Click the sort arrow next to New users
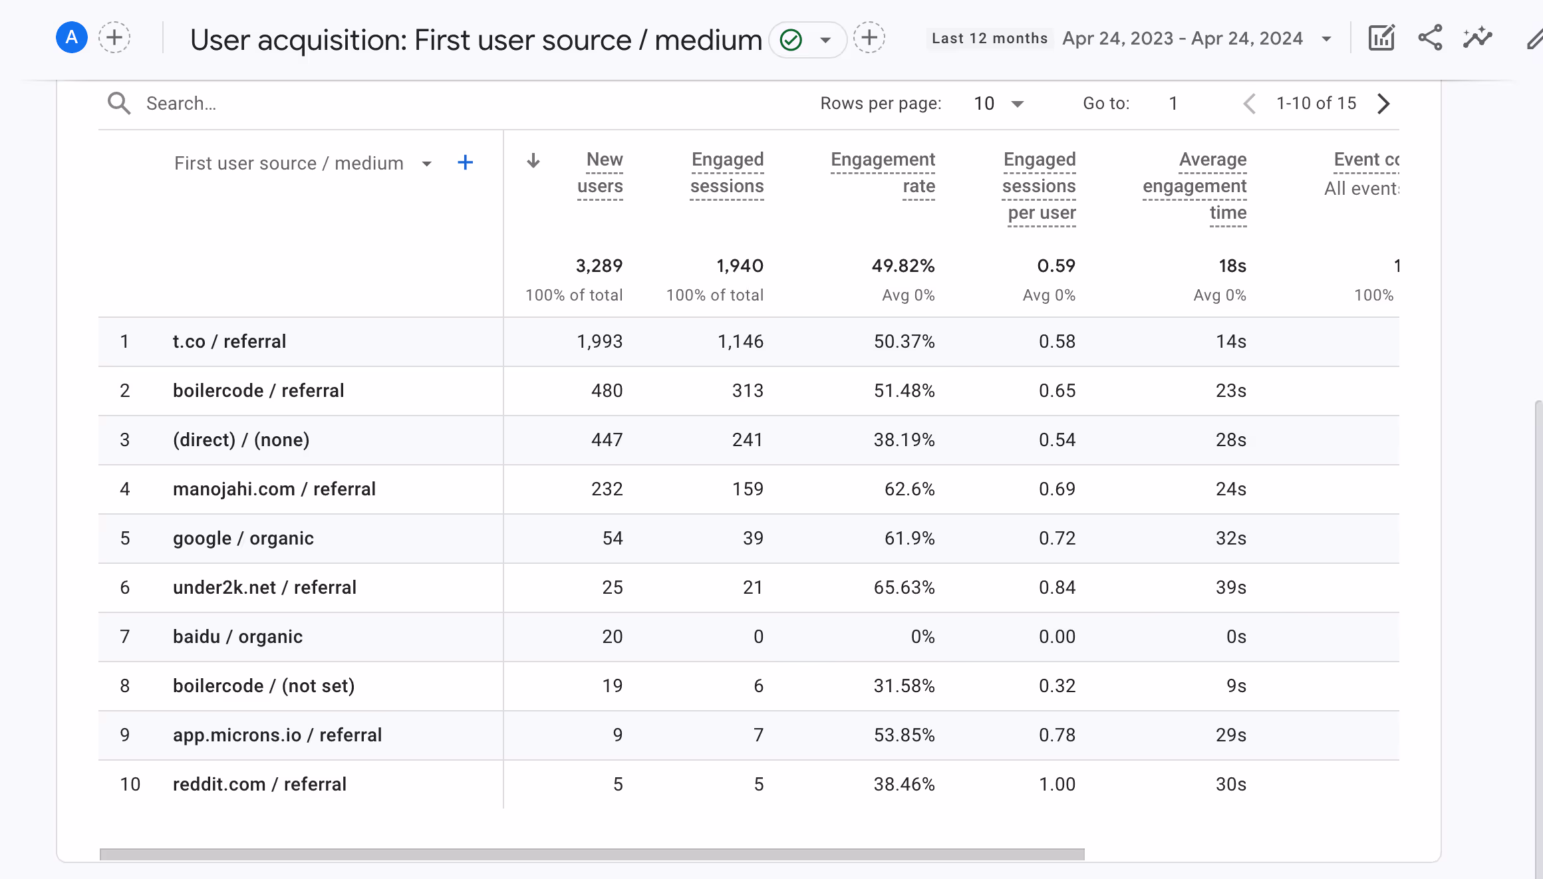This screenshot has width=1543, height=879. tap(533, 160)
